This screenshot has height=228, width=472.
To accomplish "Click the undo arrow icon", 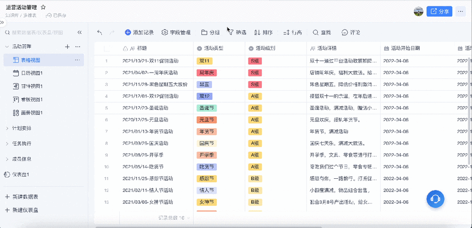I will click(x=100, y=32).
